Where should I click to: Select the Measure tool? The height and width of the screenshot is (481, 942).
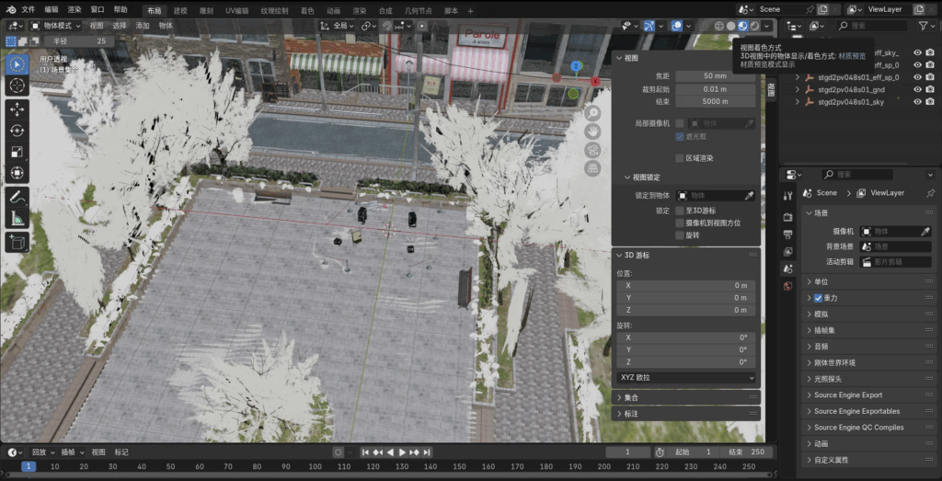coord(17,218)
